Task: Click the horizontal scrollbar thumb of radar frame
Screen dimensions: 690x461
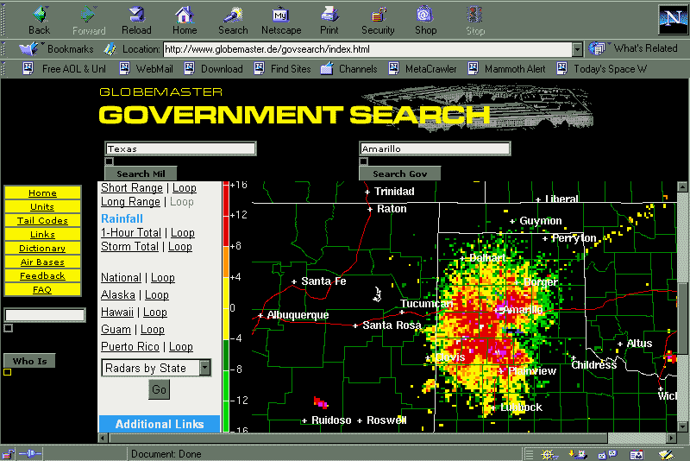Action: 358,438
